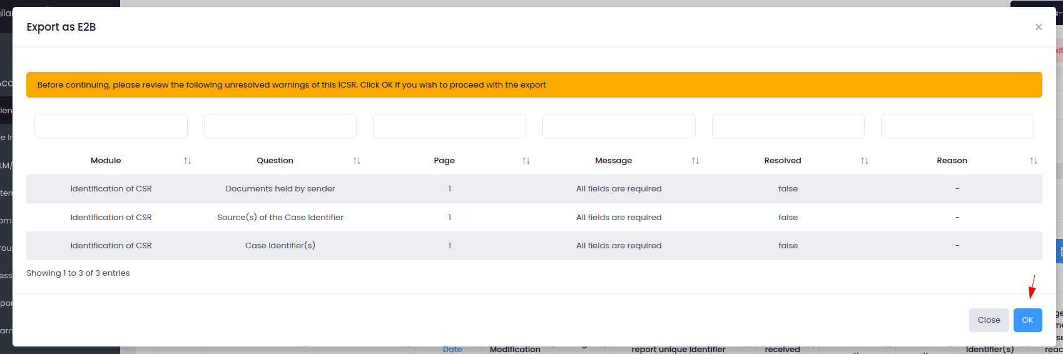Click the orange unresolved-warnings banner text
Image resolution: width=1063 pixels, height=354 pixels.
[x=292, y=85]
